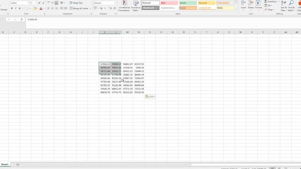Image resolution: width=301 pixels, height=169 pixels.
Task: Expand the Fill Color dropdown arrow
Action: [x=38, y=8]
